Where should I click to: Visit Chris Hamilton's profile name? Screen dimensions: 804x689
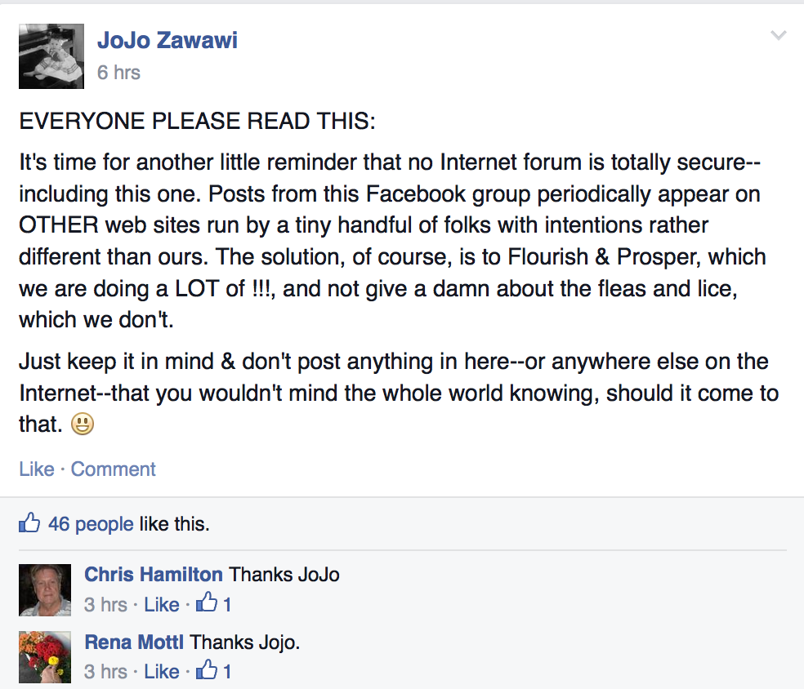154,574
